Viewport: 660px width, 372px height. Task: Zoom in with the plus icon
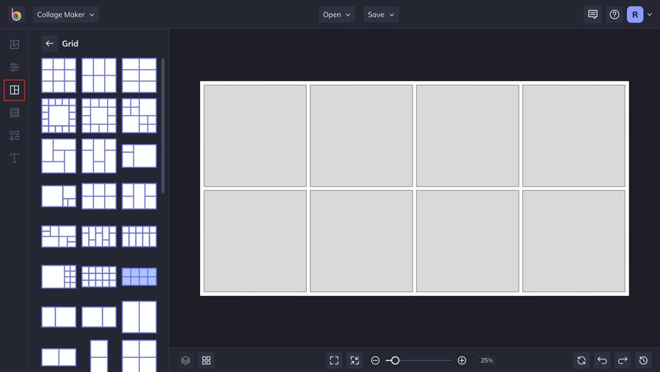(461, 361)
